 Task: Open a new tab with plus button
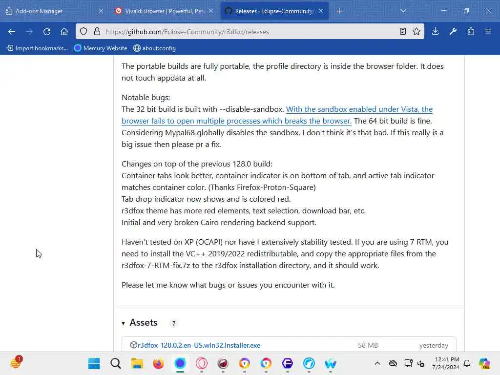point(339,11)
